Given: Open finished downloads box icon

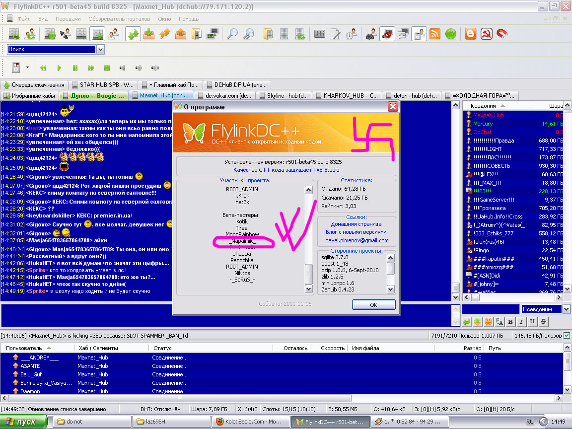Looking at the screenshot, I should (x=149, y=34).
